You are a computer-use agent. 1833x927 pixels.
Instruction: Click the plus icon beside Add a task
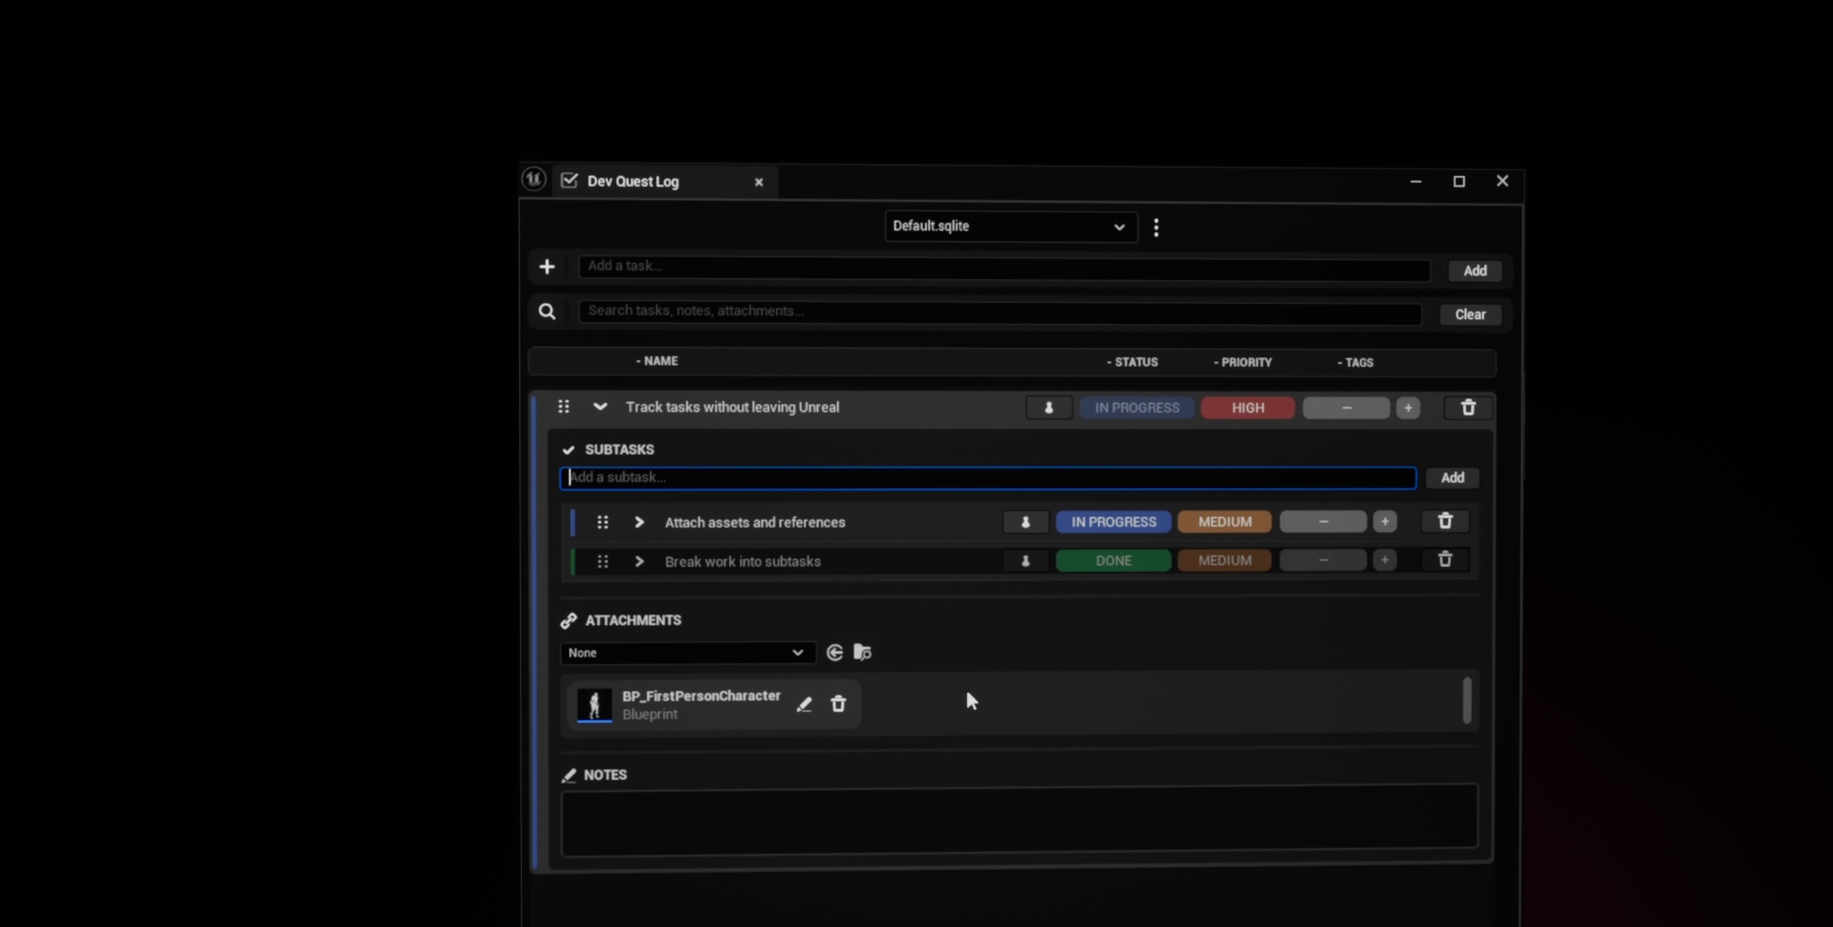(547, 267)
